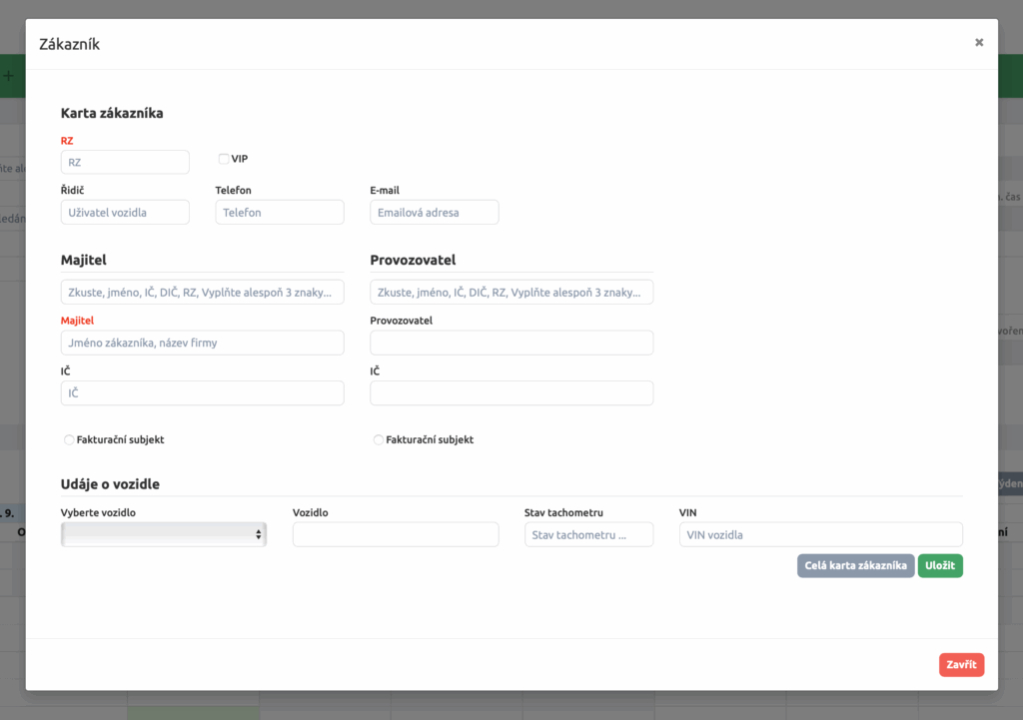Enable the VIP checkbox
The width and height of the screenshot is (1023, 720).
point(224,158)
